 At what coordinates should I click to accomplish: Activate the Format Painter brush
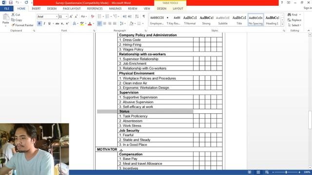[x=22, y=25]
